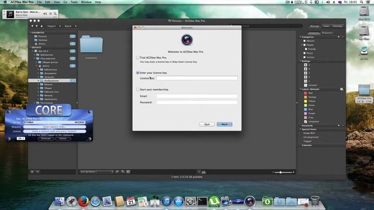Toggle the Various category checkbox
Image resolution: width=374 pixels, height=210 pixels.
(304, 57)
